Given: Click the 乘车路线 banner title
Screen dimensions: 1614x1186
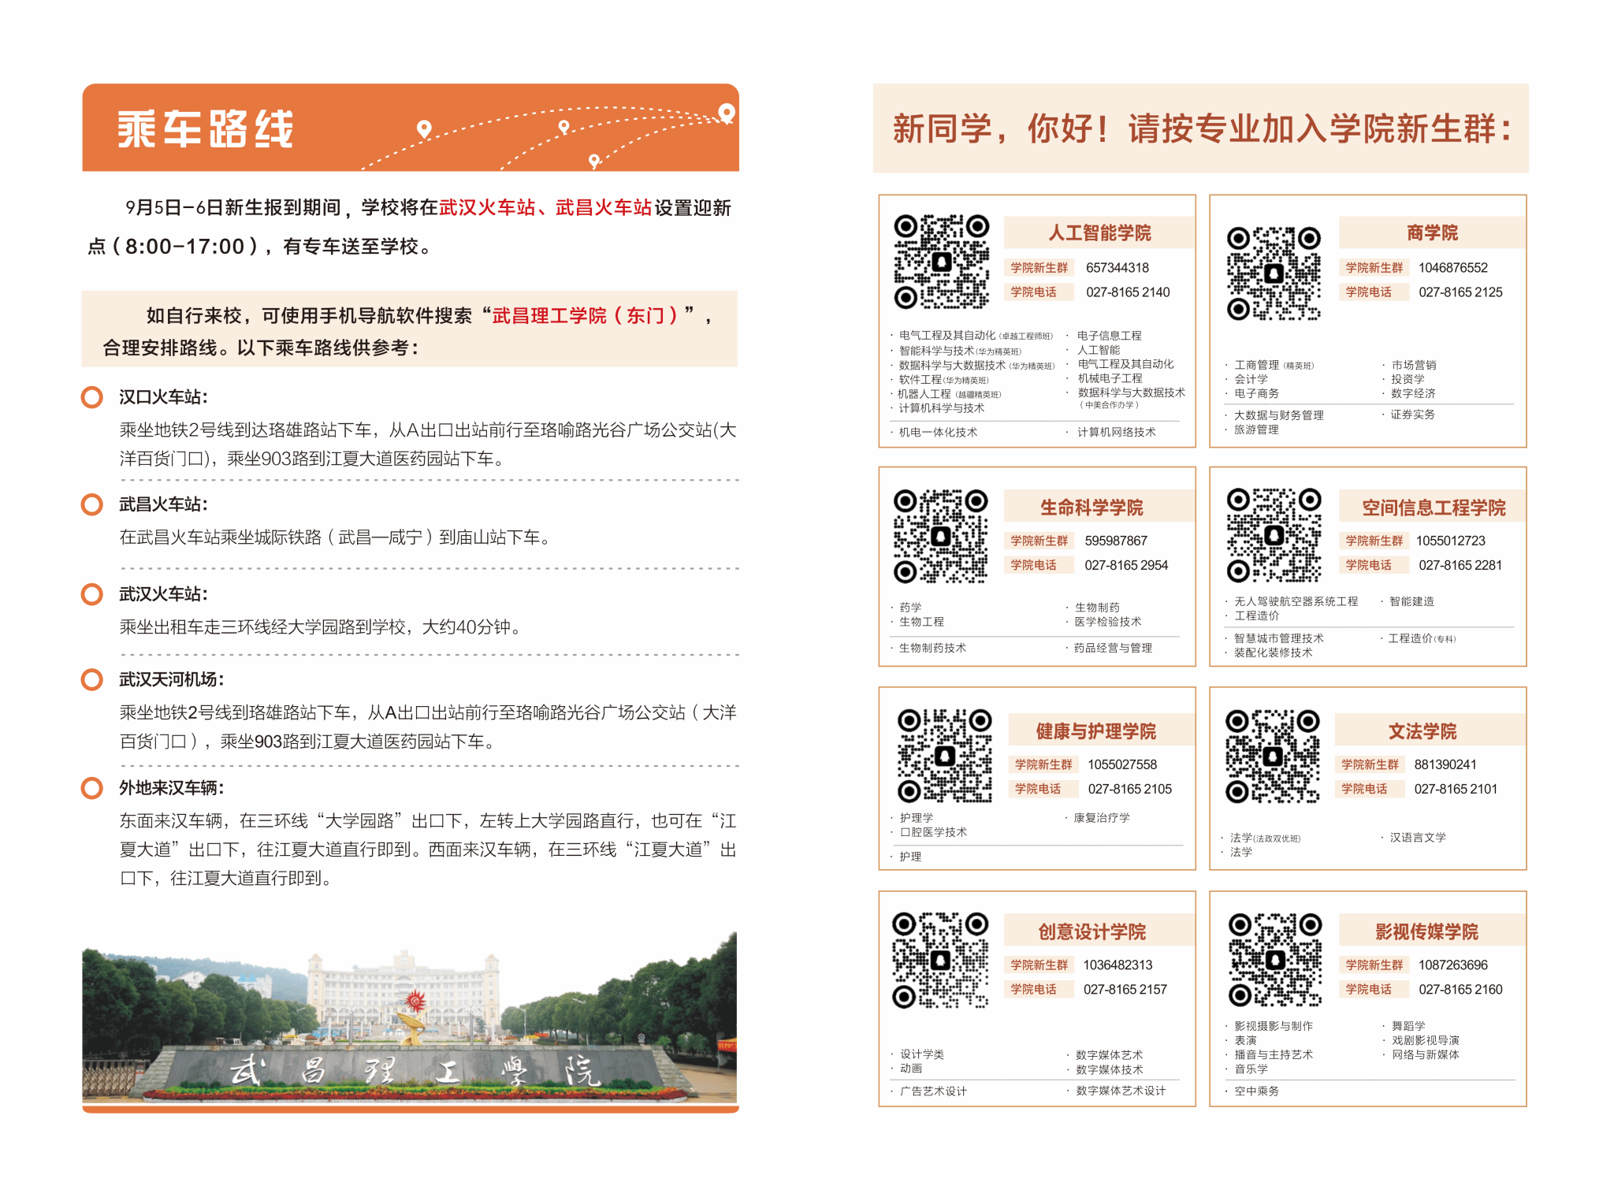Looking at the screenshot, I should pos(206,129).
